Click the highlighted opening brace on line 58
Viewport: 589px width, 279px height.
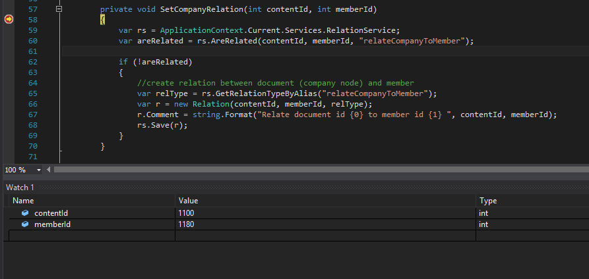coord(102,20)
